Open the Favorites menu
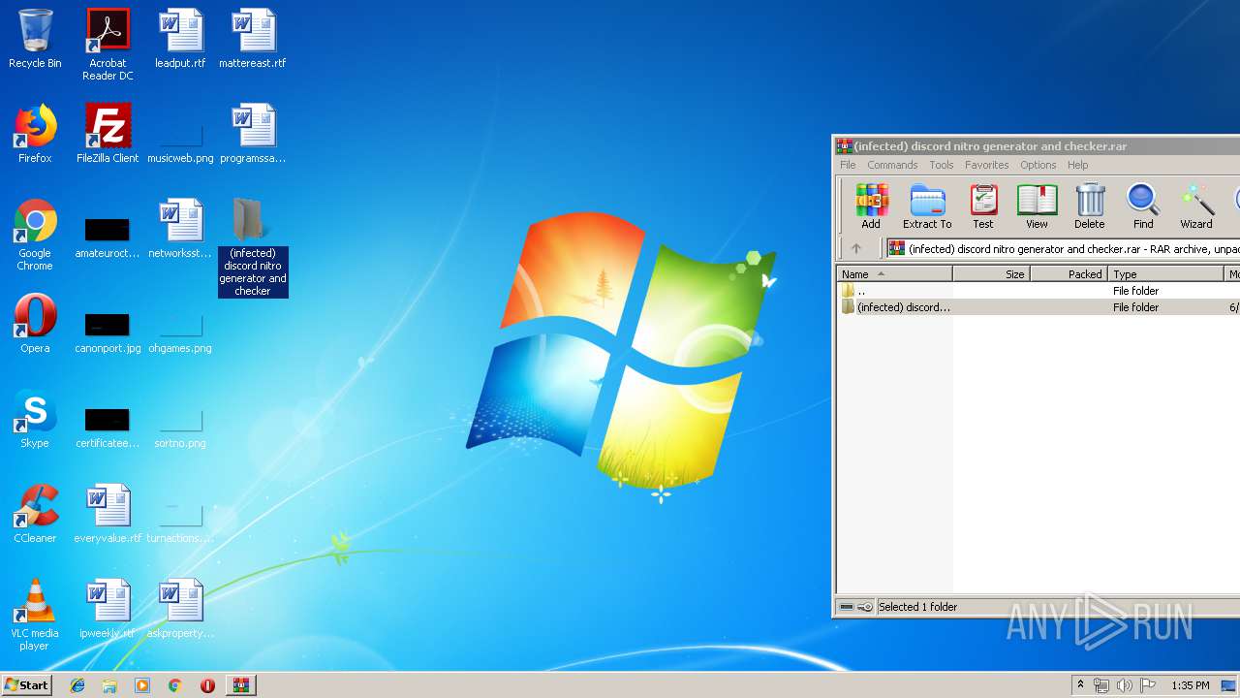The image size is (1240, 698). (x=987, y=165)
